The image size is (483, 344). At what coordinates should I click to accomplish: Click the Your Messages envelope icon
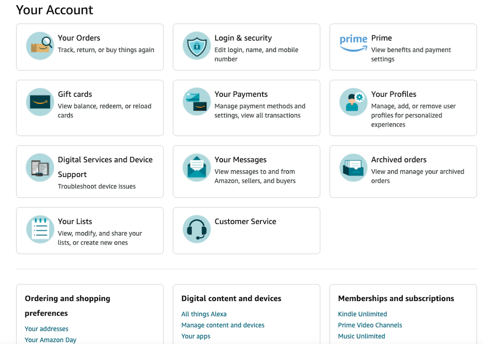(197, 168)
